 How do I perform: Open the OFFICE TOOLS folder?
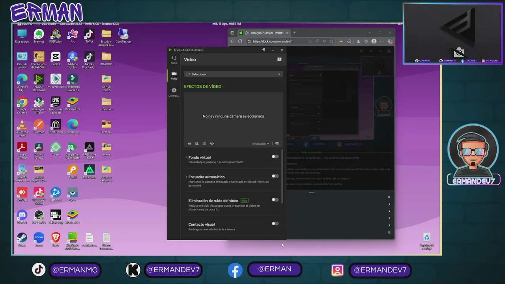pos(106,82)
